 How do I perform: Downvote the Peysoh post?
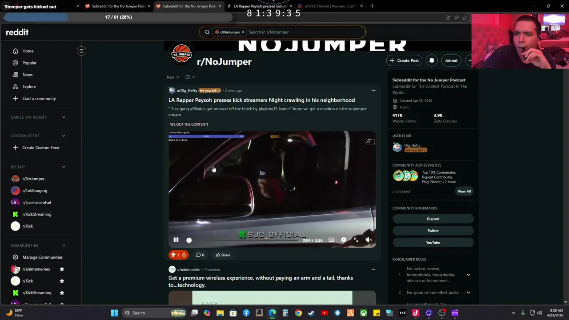(184, 255)
